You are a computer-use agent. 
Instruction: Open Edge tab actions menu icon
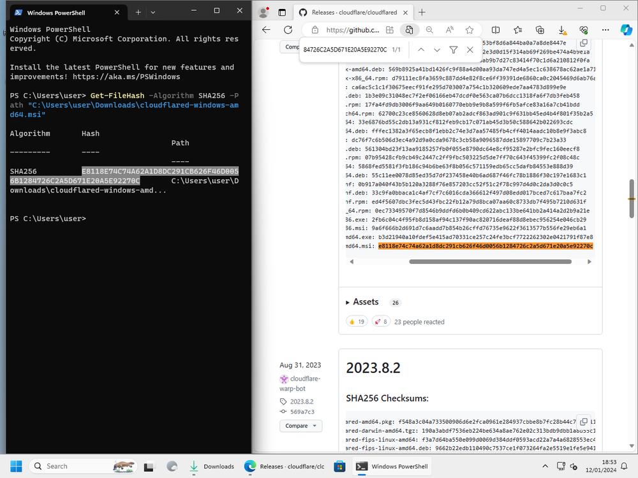click(282, 13)
